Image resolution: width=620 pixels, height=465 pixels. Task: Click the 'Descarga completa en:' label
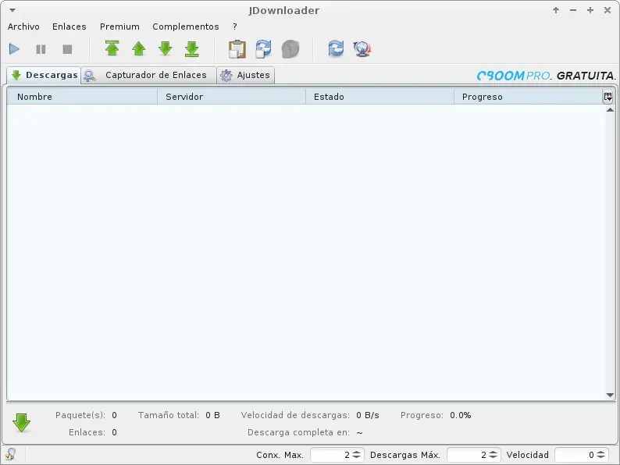[x=298, y=432]
